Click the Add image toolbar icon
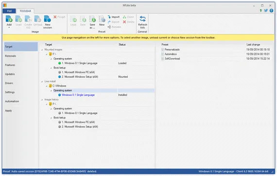 point(9,19)
